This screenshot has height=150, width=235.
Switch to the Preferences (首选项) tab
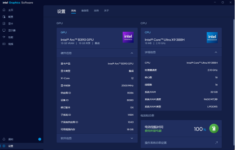[85, 11]
